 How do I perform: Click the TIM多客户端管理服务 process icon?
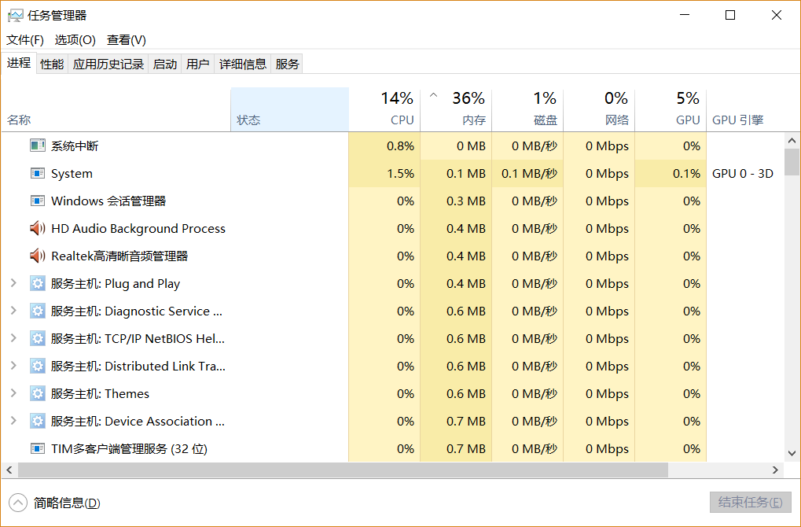(37, 449)
